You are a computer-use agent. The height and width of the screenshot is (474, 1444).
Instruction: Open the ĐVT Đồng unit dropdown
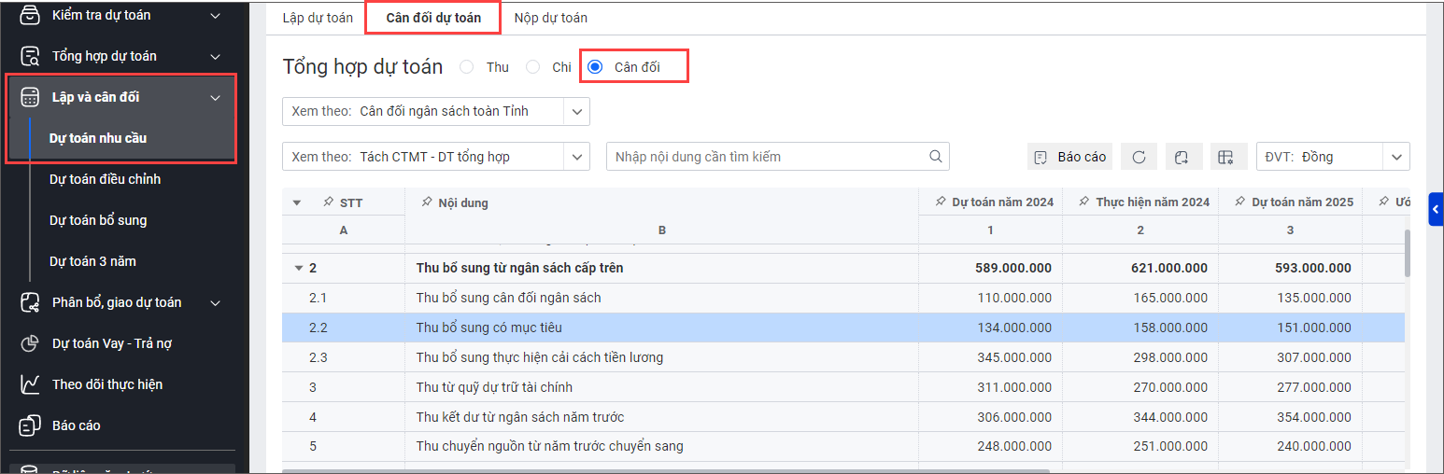pos(1396,157)
